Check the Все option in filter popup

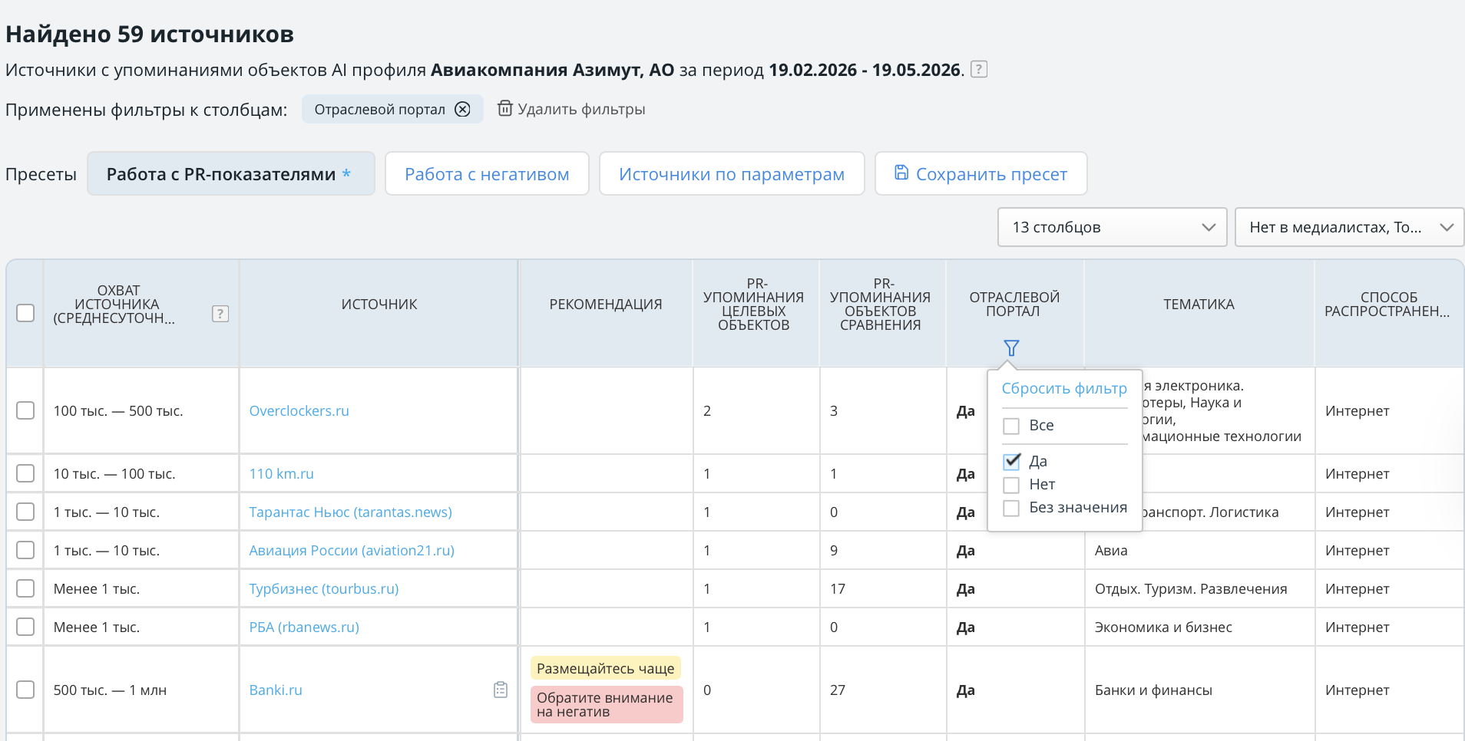coord(1011,426)
